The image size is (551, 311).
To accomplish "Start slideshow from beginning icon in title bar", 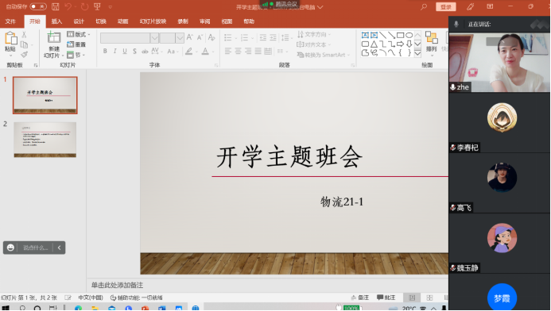I will (x=97, y=6).
